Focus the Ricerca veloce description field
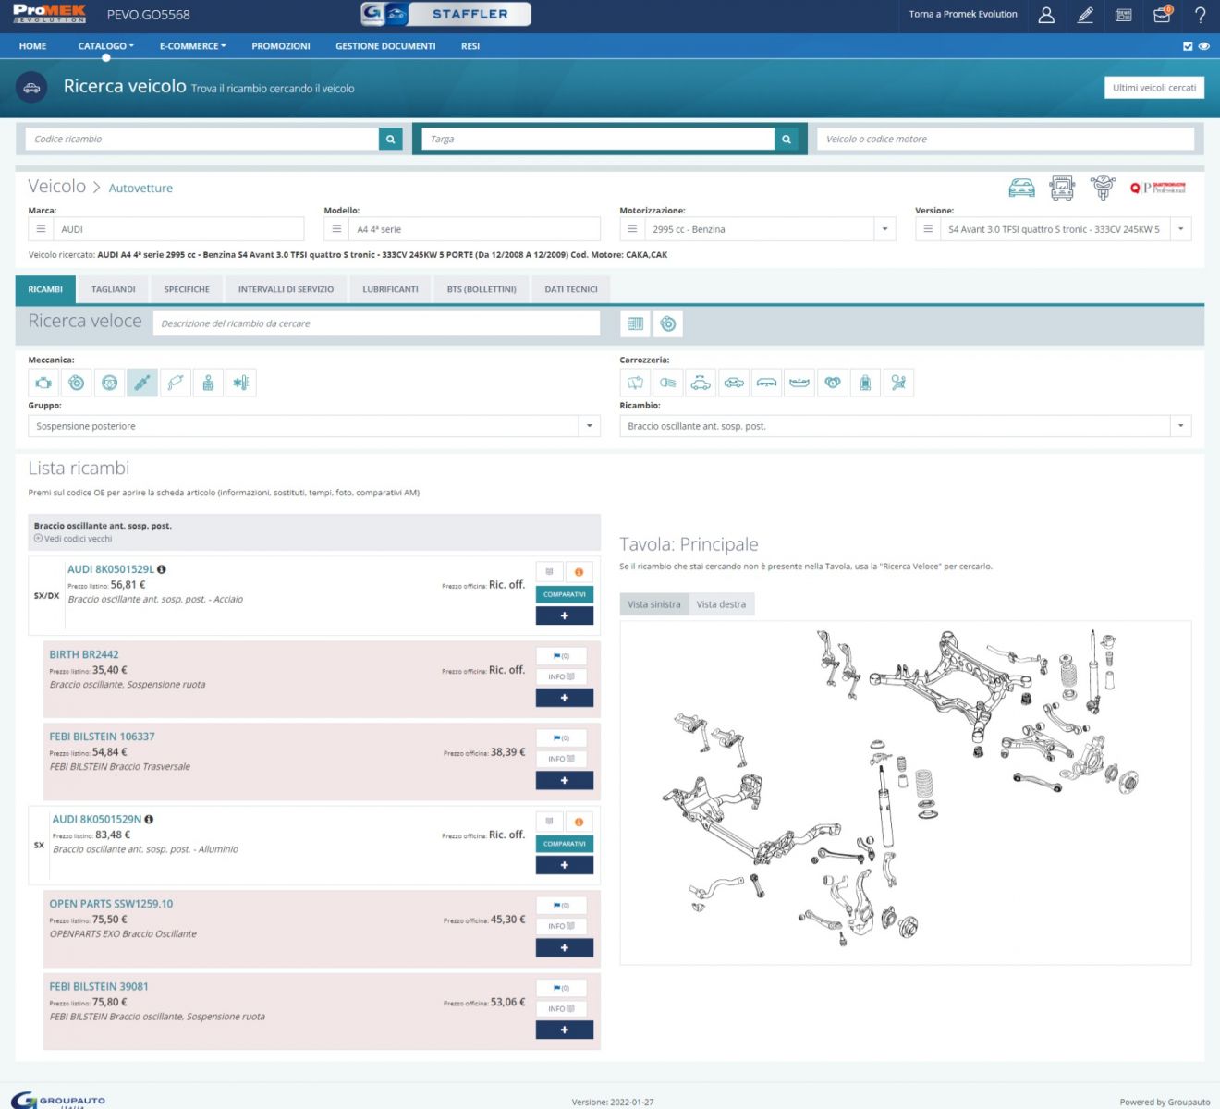1220x1109 pixels. pos(376,323)
